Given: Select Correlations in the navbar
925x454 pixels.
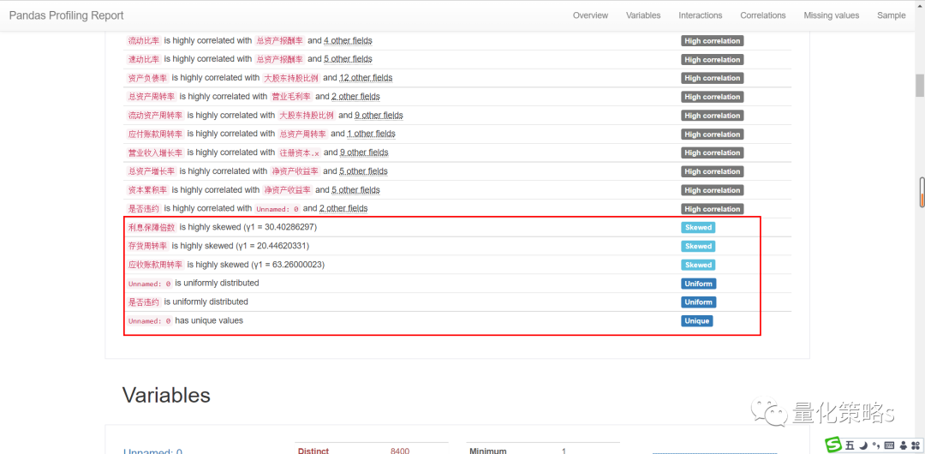Looking at the screenshot, I should pyautogui.click(x=763, y=15).
